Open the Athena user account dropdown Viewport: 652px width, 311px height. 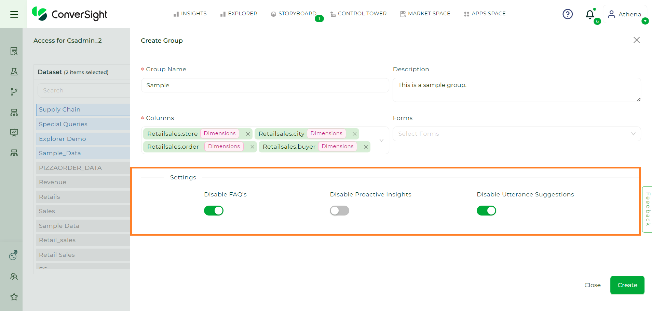pos(625,14)
